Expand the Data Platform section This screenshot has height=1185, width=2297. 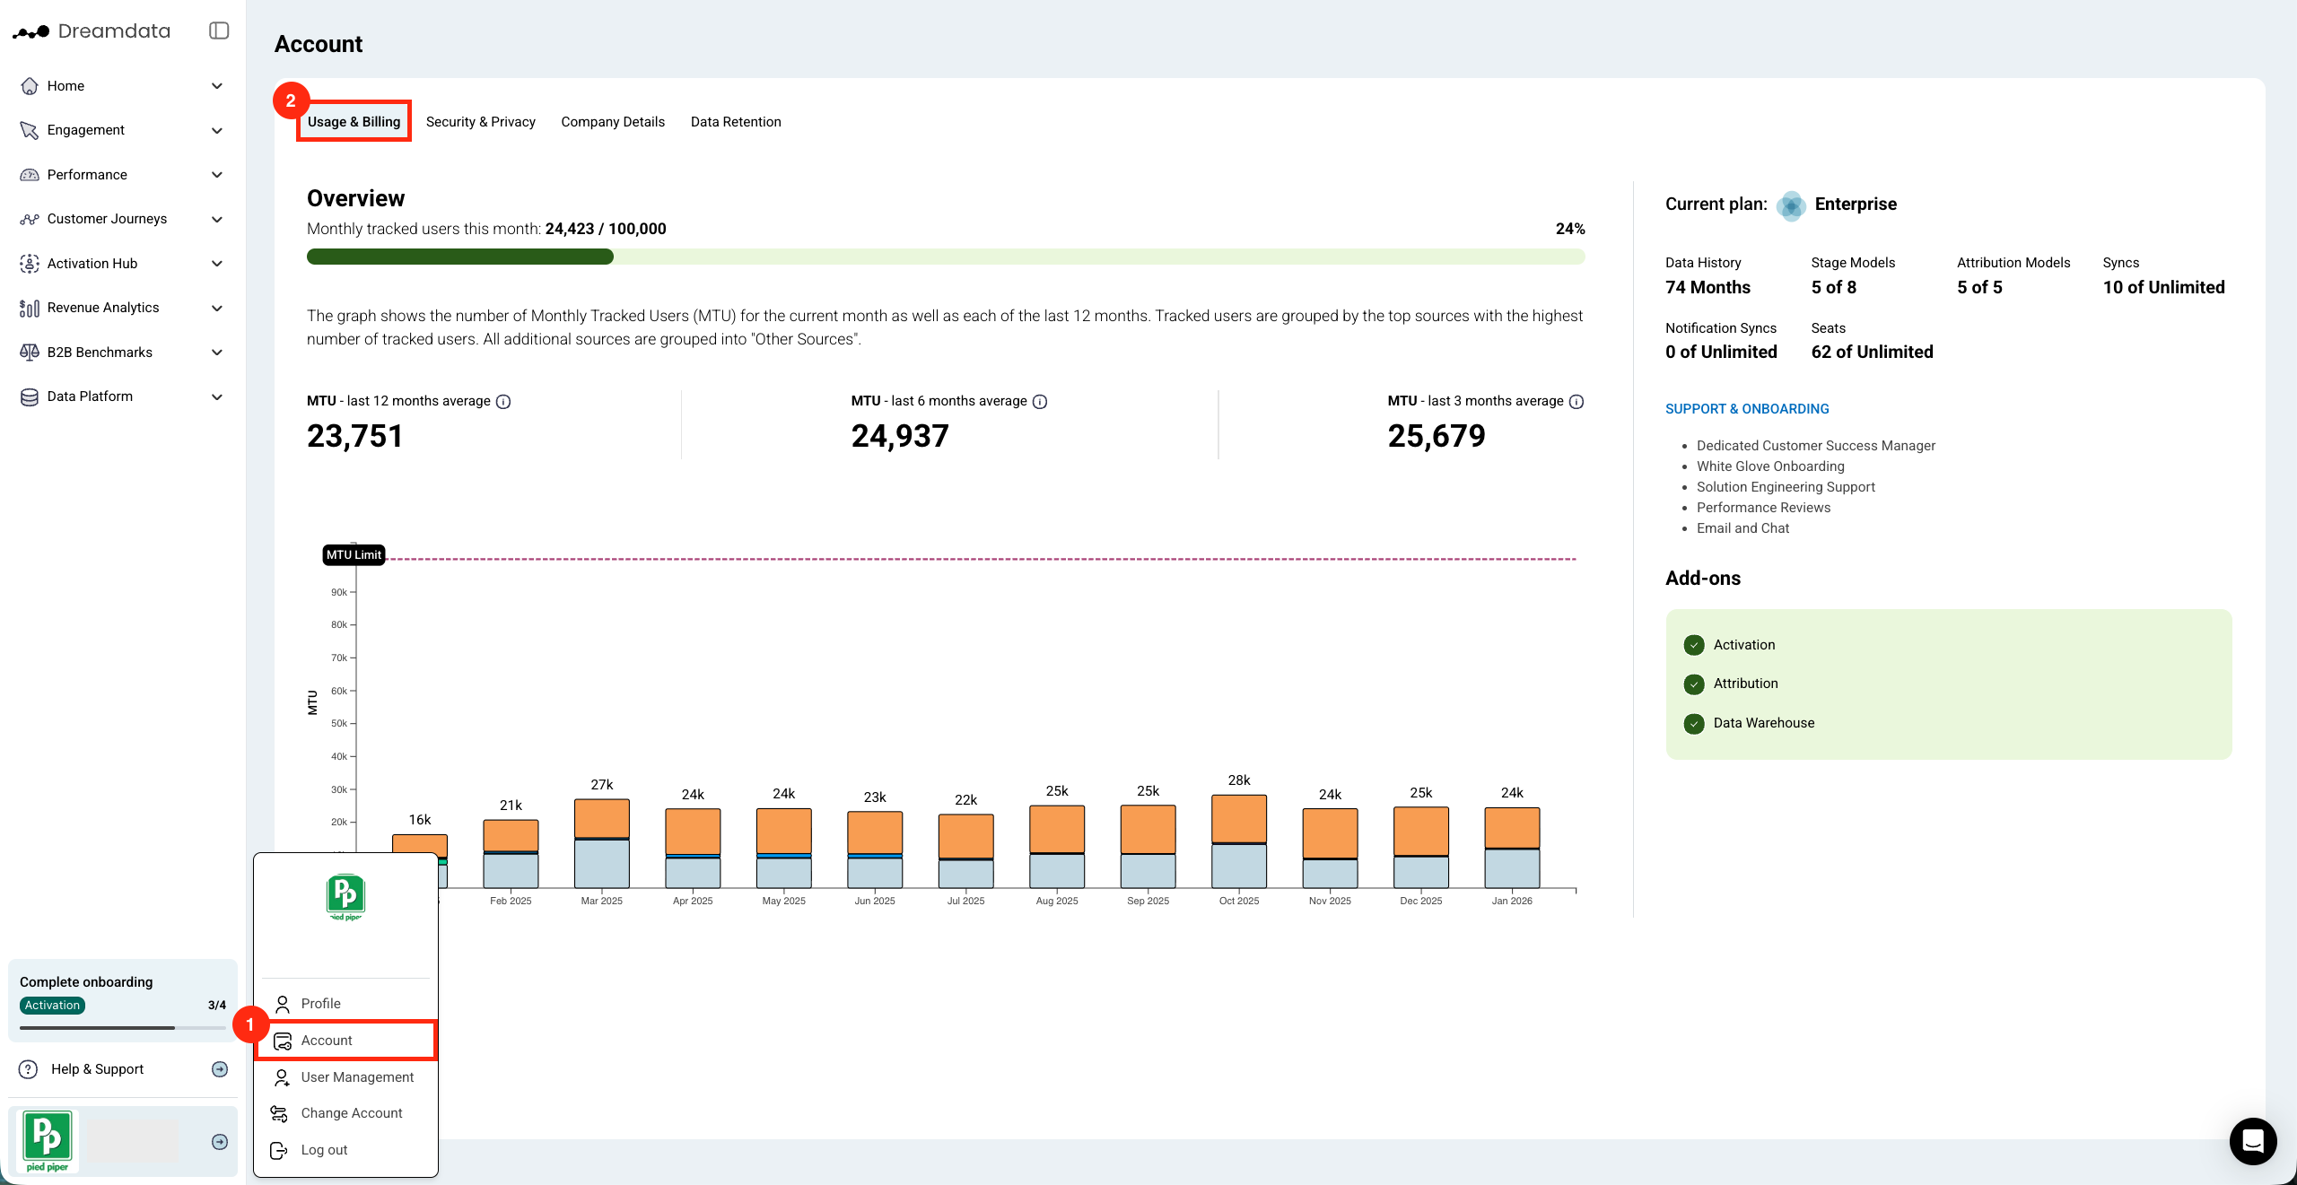pos(216,396)
